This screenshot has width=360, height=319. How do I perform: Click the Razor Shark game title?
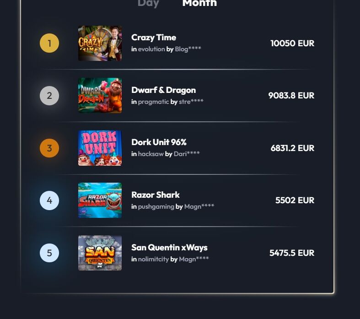tap(155, 195)
